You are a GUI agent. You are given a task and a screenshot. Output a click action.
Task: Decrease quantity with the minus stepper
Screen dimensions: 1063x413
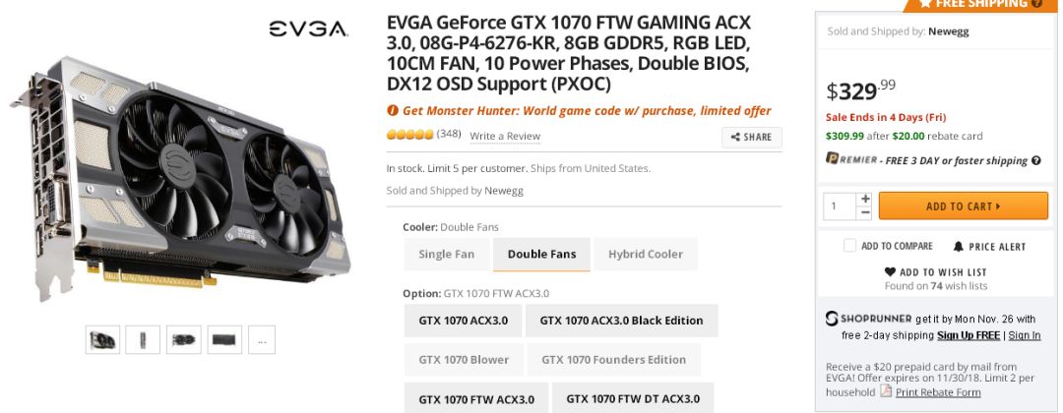pos(865,212)
